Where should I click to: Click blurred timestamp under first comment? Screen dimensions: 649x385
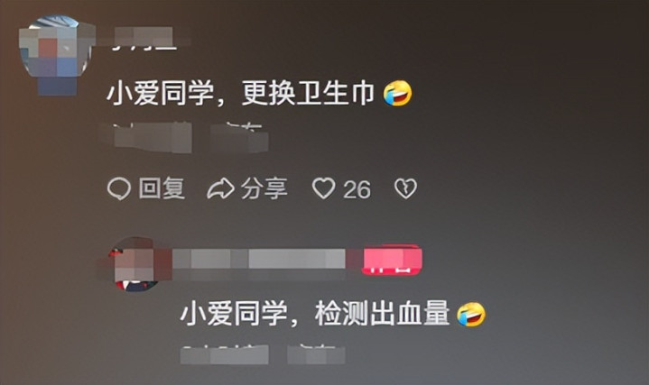click(x=152, y=137)
